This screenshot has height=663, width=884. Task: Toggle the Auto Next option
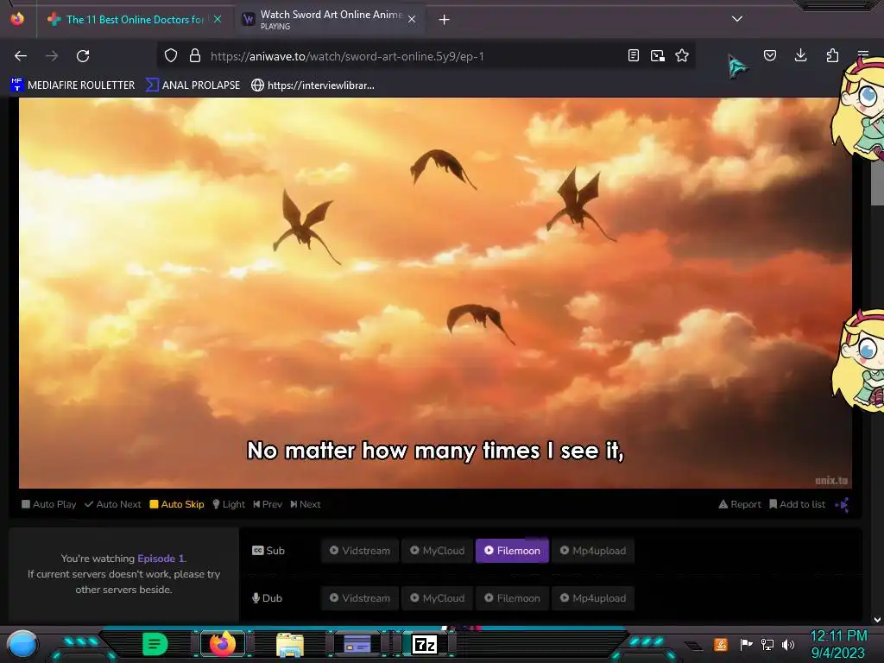coord(113,504)
